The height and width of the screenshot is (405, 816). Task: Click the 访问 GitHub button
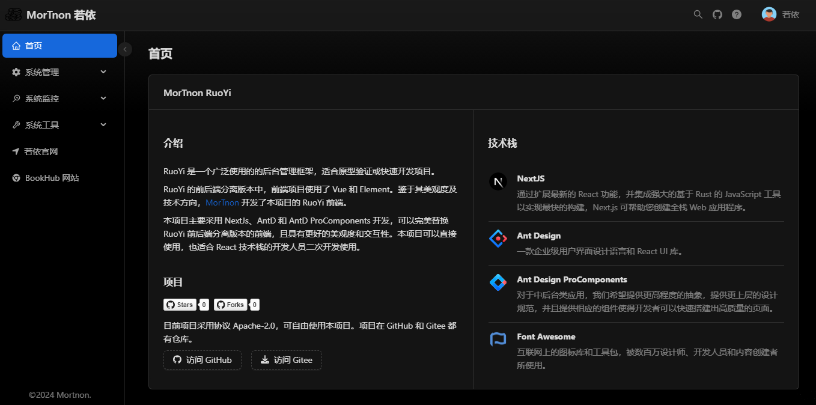[202, 360]
